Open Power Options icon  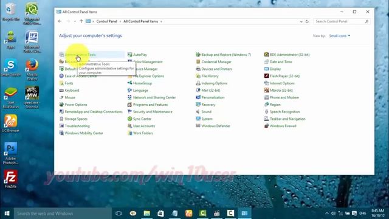[x=61, y=105]
